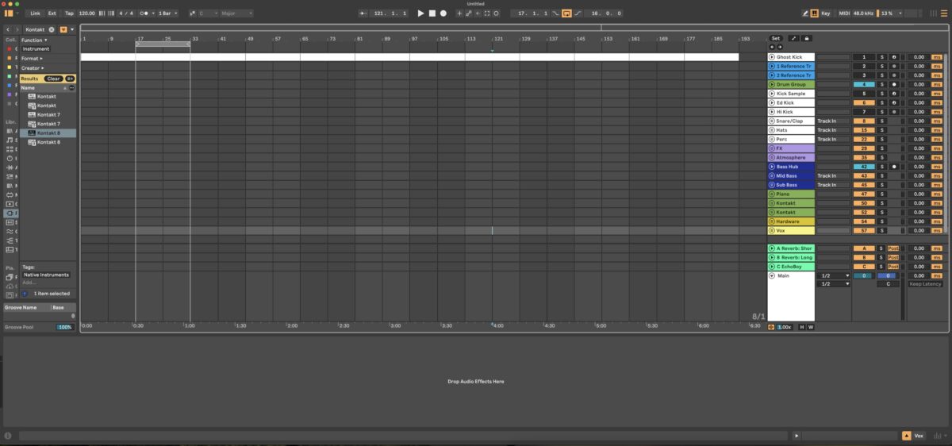Image resolution: width=952 pixels, height=446 pixels.
Task: Tap tempo with the Tap button
Action: pos(69,13)
